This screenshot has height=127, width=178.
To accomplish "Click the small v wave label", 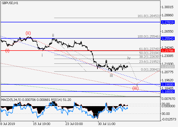I will point(137,84).
